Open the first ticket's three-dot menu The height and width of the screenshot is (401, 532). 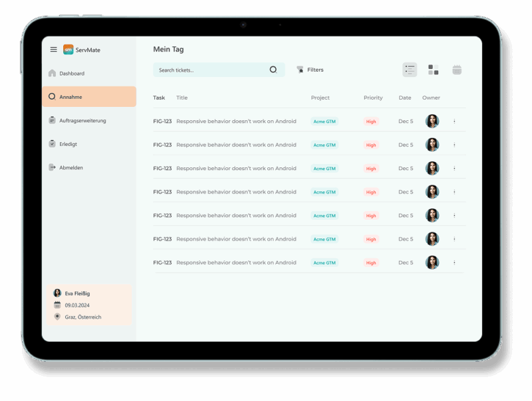pos(454,121)
